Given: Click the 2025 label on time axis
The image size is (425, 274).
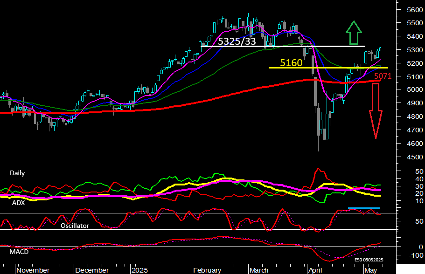Looking at the screenshot, I should tap(139, 270).
